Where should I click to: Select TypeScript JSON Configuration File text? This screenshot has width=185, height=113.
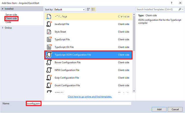(x=73, y=55)
